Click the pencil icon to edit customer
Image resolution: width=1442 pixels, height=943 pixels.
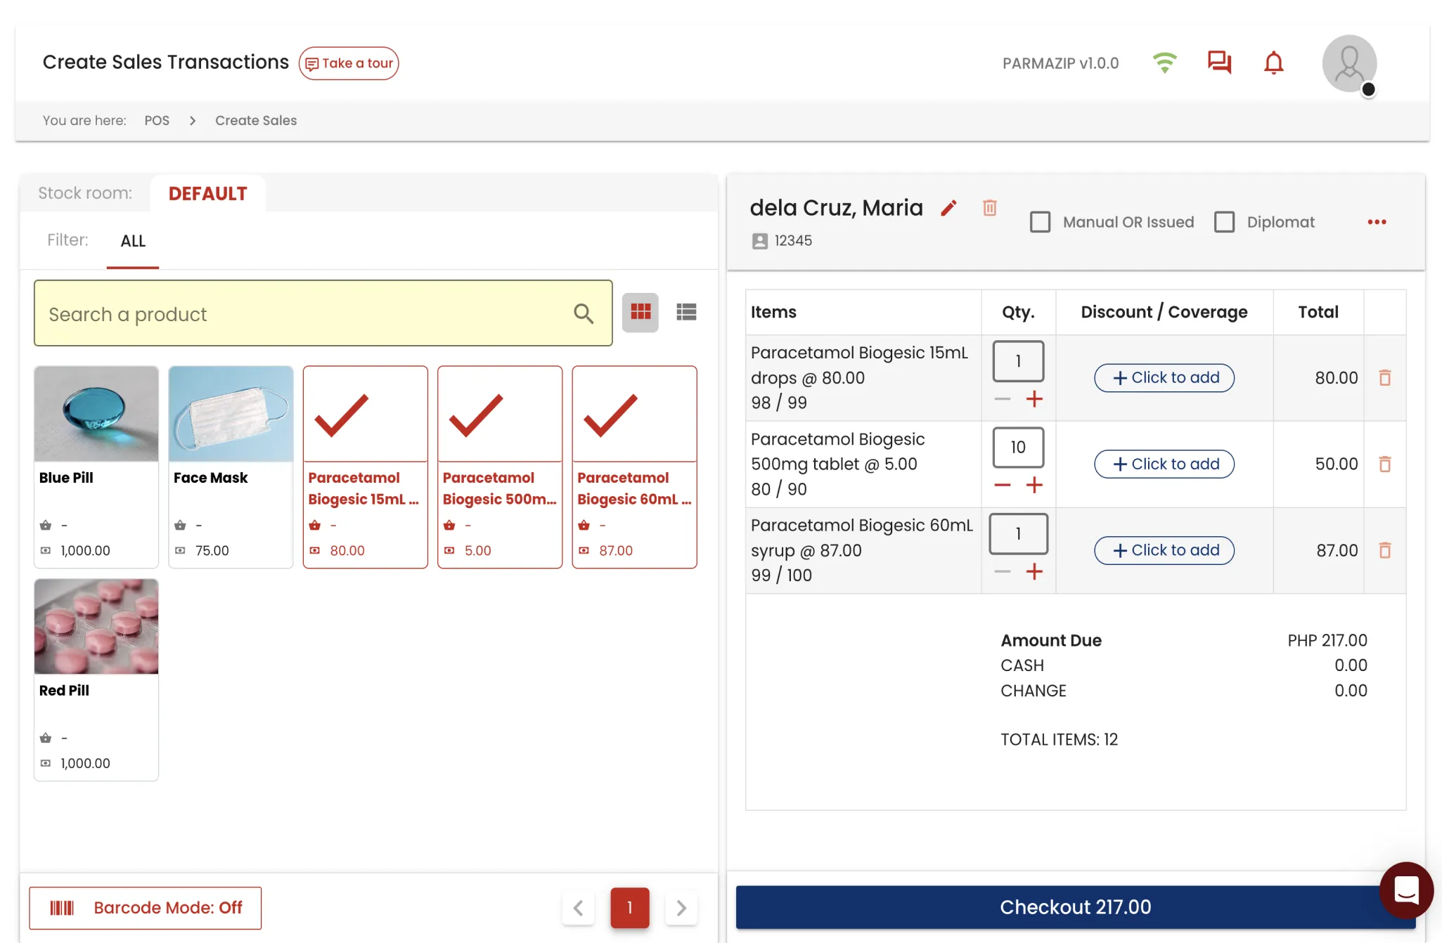948,208
